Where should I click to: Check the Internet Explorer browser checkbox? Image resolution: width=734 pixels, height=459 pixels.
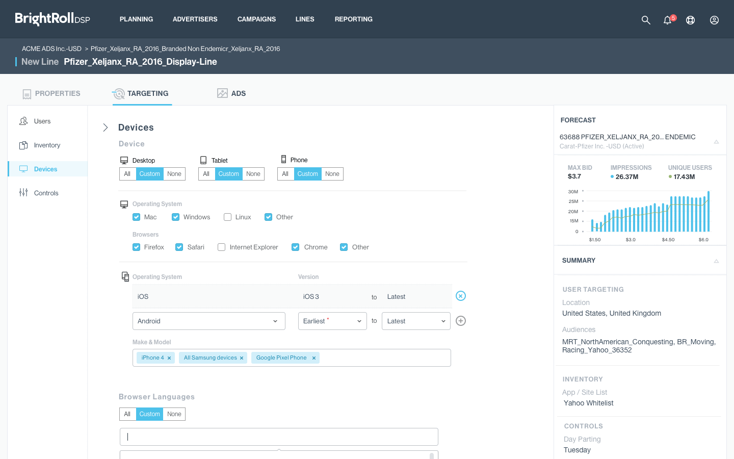[221, 247]
